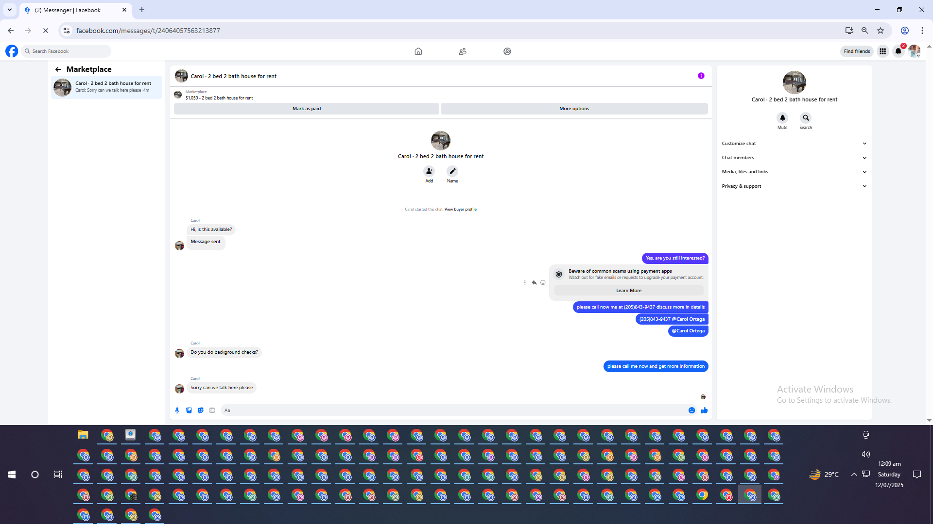The image size is (933, 524).
Task: Open the Marketplace listing link in header
Action: [219, 95]
